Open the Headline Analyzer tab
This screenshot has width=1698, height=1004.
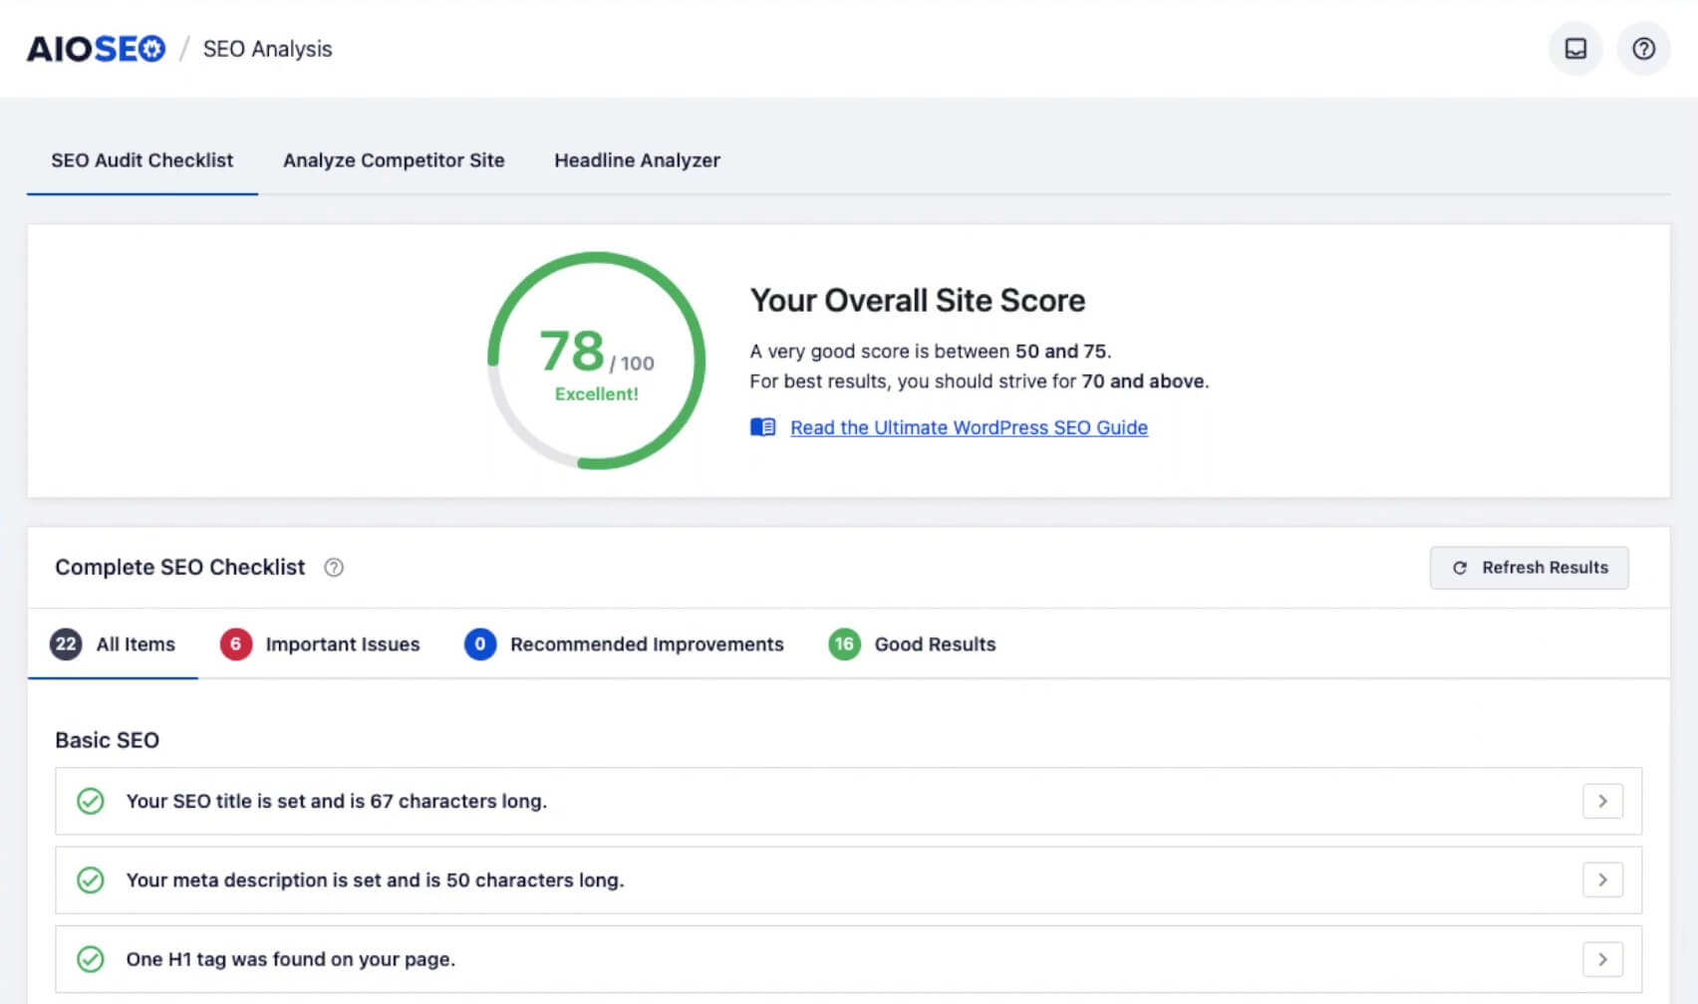tap(637, 160)
